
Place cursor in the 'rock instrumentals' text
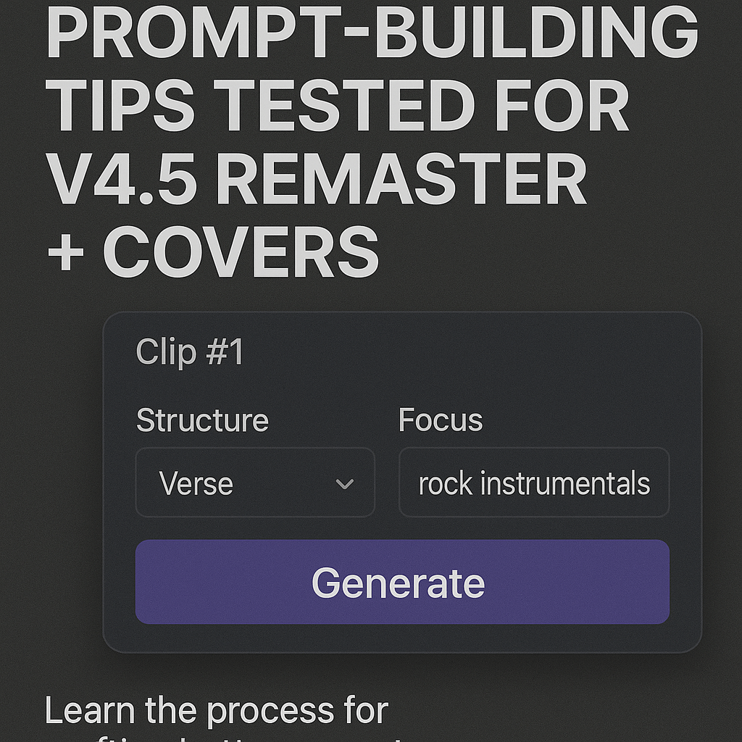coord(534,483)
